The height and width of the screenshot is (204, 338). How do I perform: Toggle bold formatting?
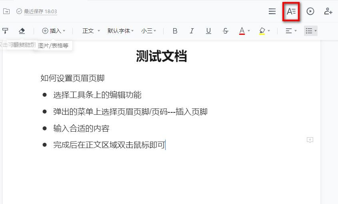click(x=175, y=31)
